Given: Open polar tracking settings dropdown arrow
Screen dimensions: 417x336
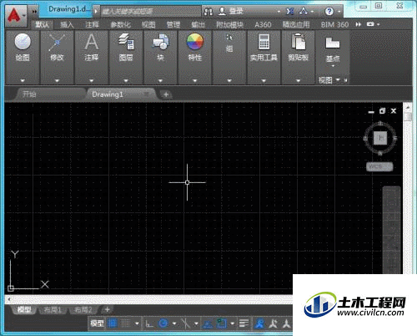Looking at the screenshot, I should [x=174, y=323].
